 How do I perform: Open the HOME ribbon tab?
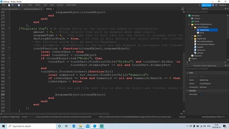[x=30, y=5]
